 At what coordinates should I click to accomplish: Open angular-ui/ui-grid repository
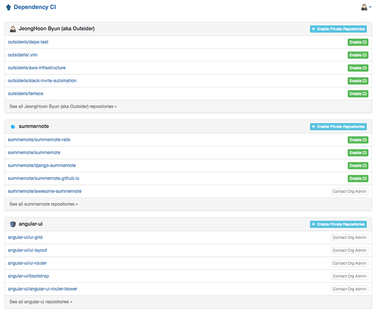click(25, 237)
